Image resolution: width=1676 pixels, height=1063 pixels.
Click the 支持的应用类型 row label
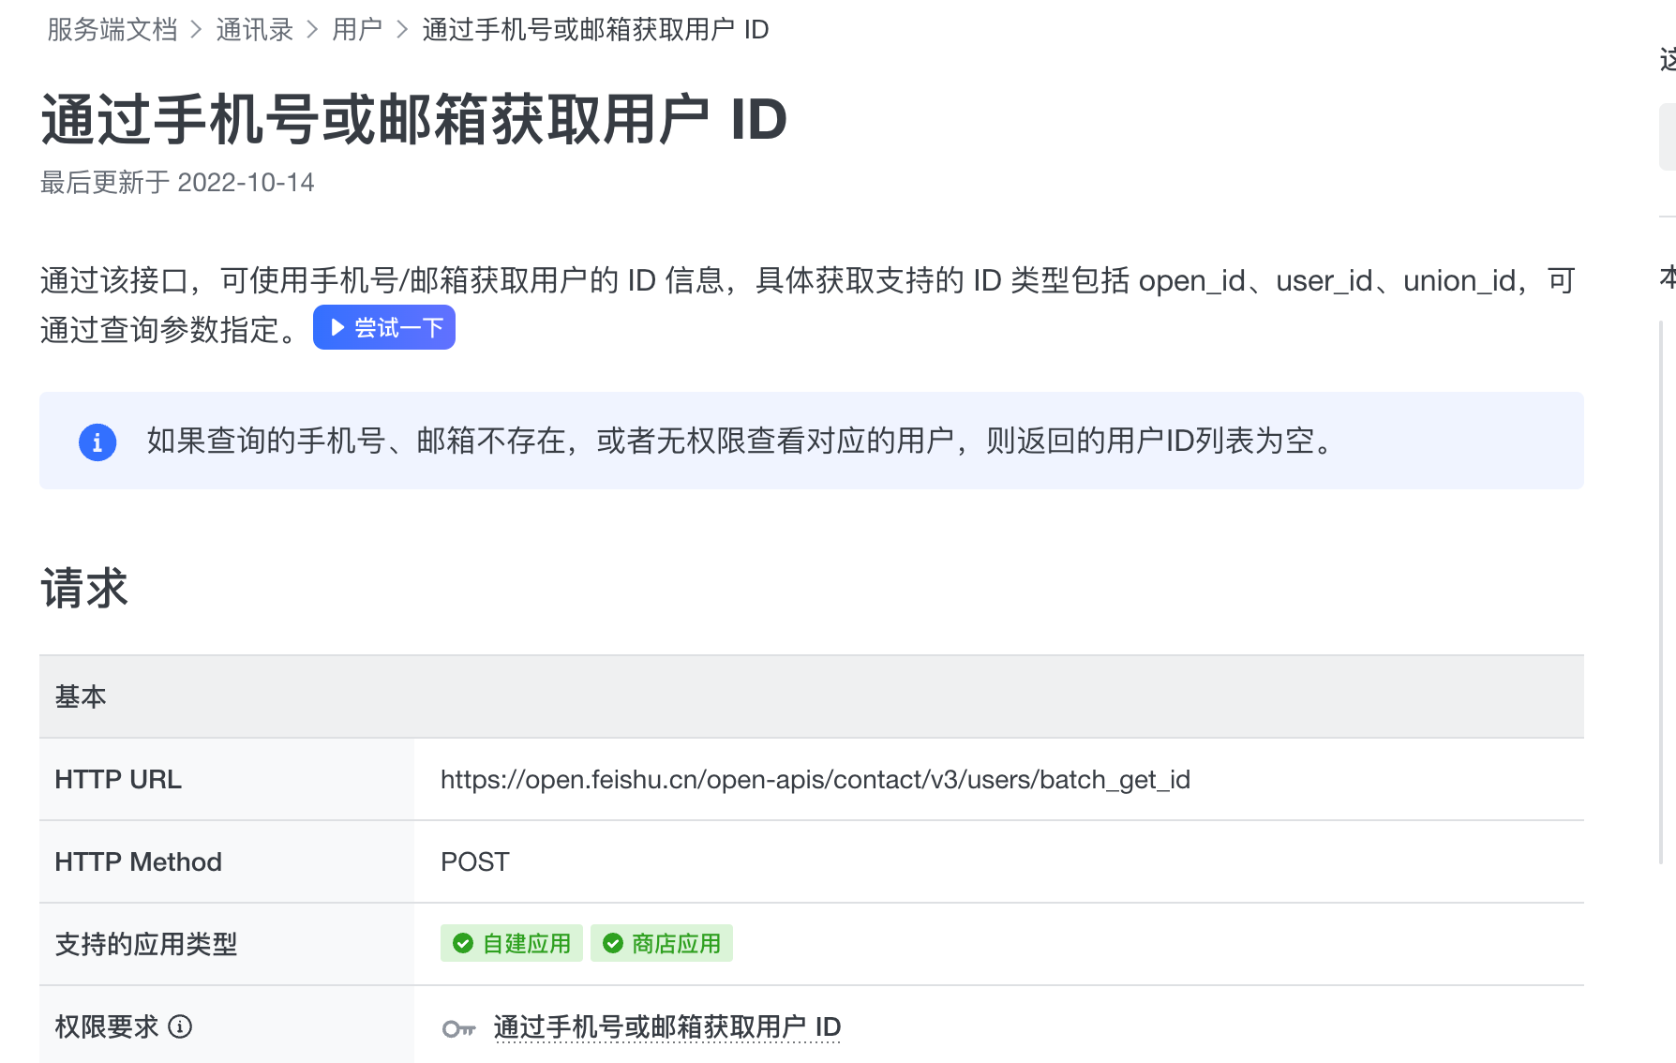(x=146, y=944)
